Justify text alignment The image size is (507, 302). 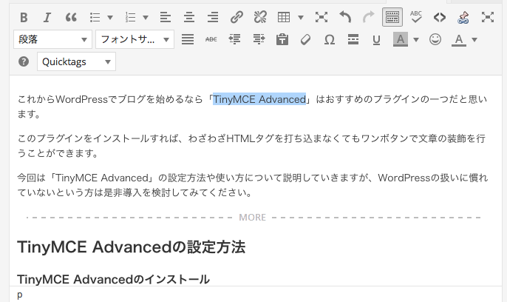point(188,39)
